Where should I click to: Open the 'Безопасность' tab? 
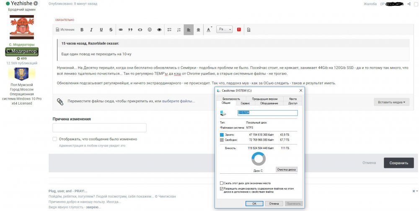click(x=231, y=99)
